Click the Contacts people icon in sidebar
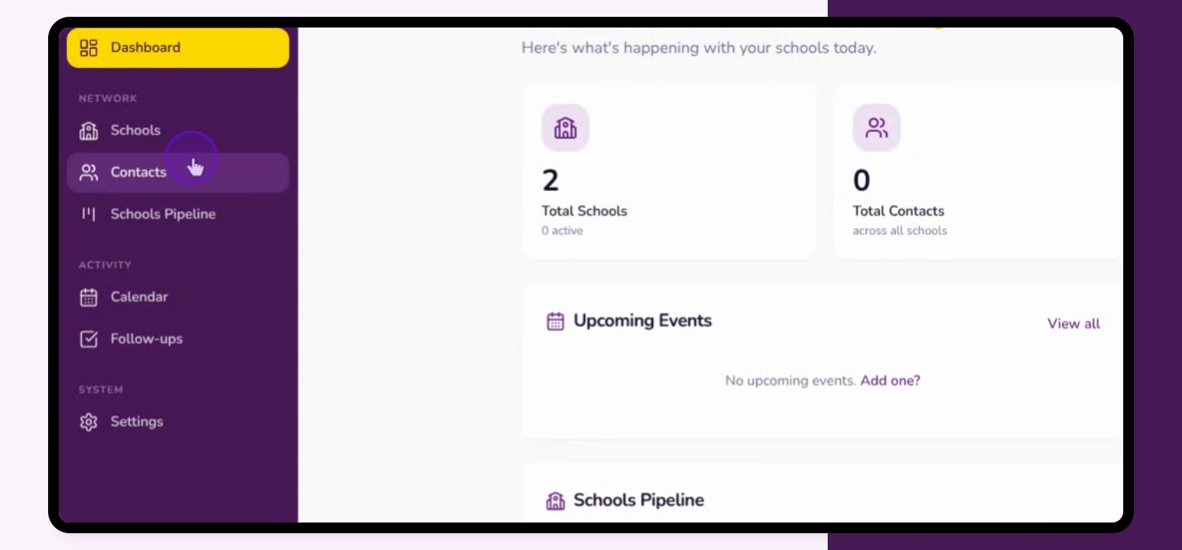The width and height of the screenshot is (1182, 550). click(89, 173)
